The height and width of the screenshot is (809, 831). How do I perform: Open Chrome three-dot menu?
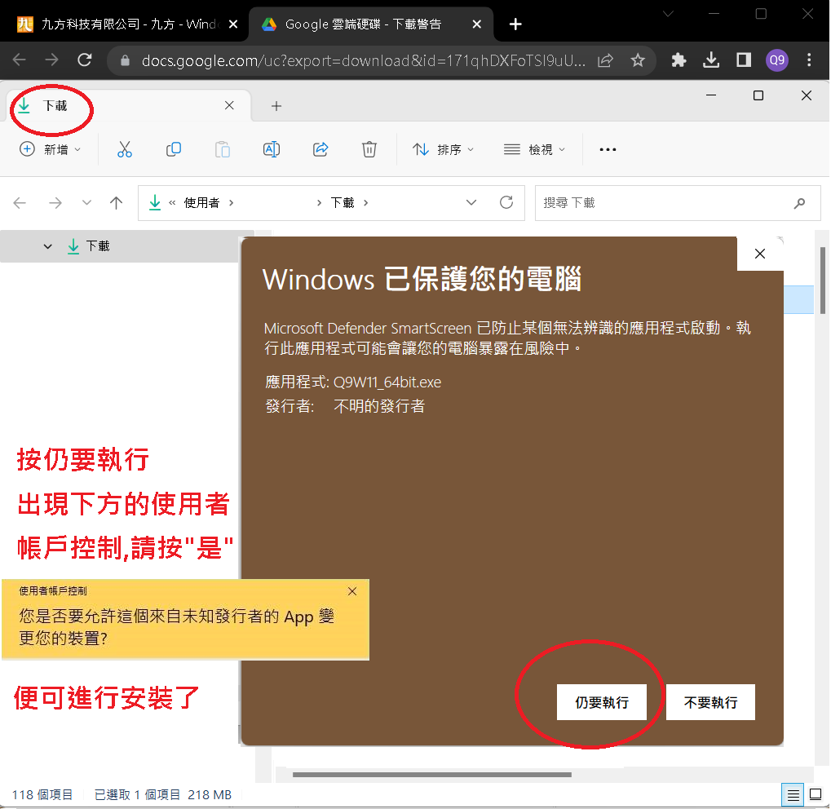tap(809, 60)
